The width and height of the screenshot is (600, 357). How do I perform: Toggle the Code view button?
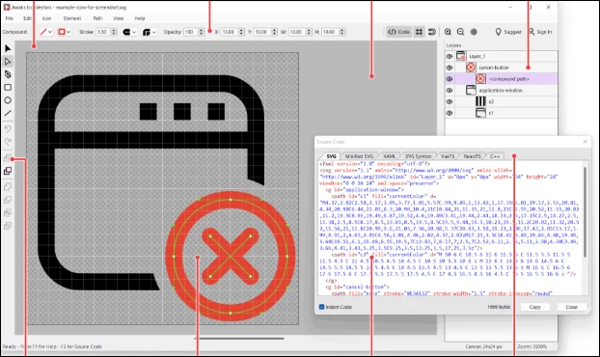click(x=398, y=32)
